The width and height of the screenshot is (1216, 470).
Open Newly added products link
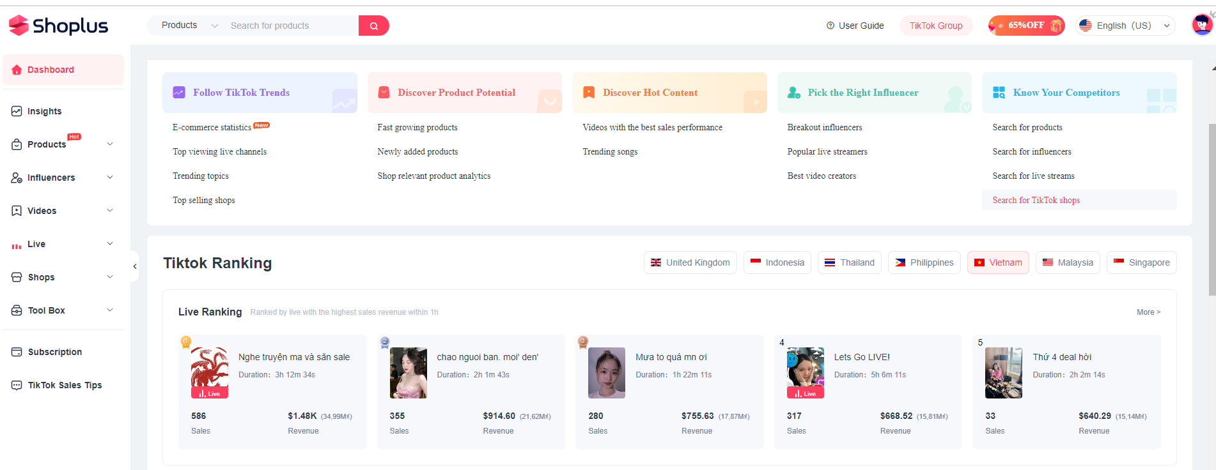click(417, 152)
